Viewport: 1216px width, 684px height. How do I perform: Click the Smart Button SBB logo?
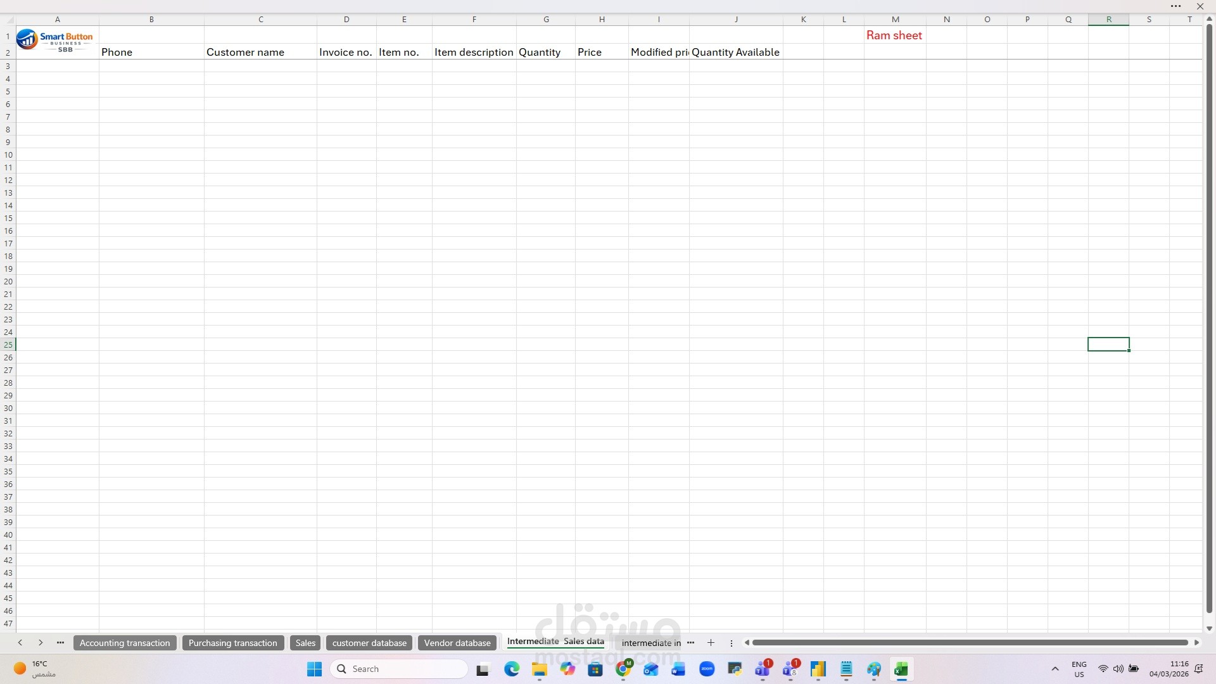pyautogui.click(x=54, y=40)
